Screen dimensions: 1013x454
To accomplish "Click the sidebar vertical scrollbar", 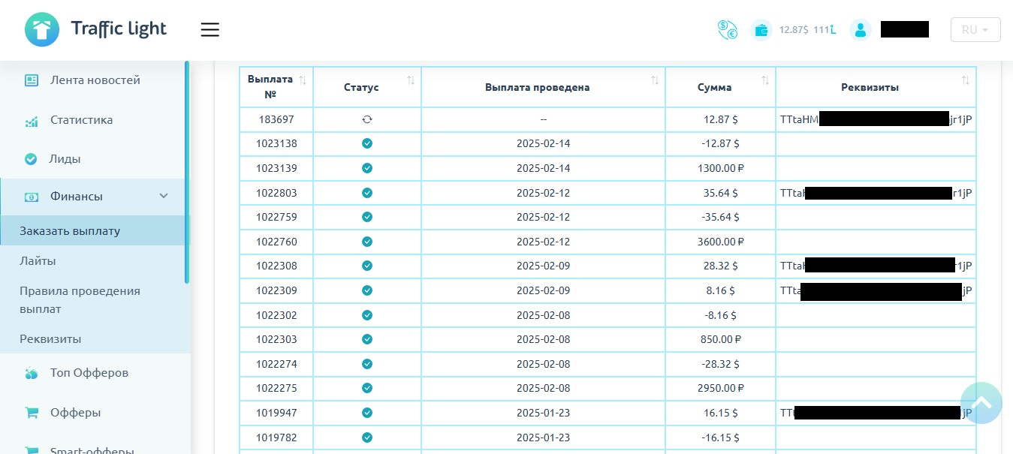I will tap(187, 172).
